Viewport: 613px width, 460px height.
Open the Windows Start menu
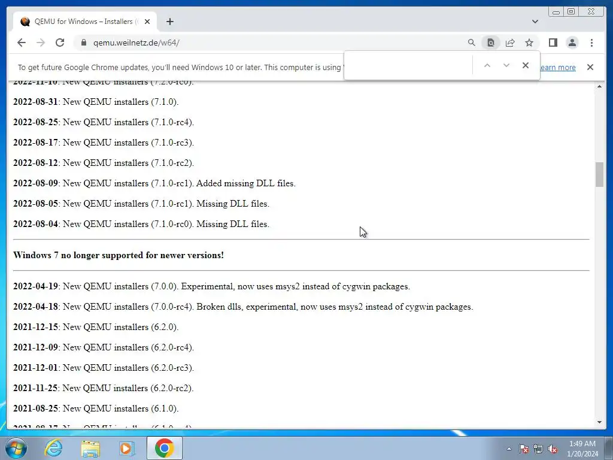(x=16, y=448)
